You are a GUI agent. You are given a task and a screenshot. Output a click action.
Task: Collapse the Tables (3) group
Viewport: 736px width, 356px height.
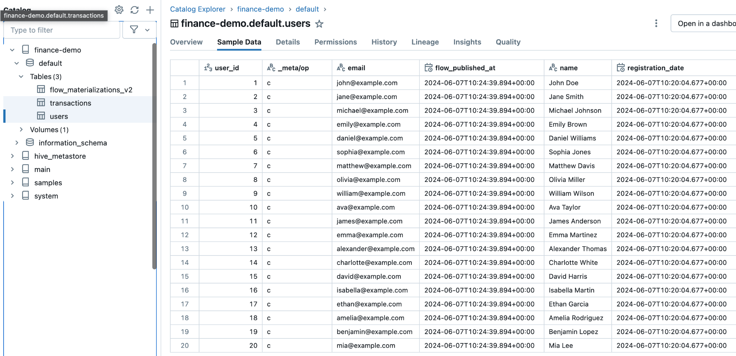[x=21, y=76]
